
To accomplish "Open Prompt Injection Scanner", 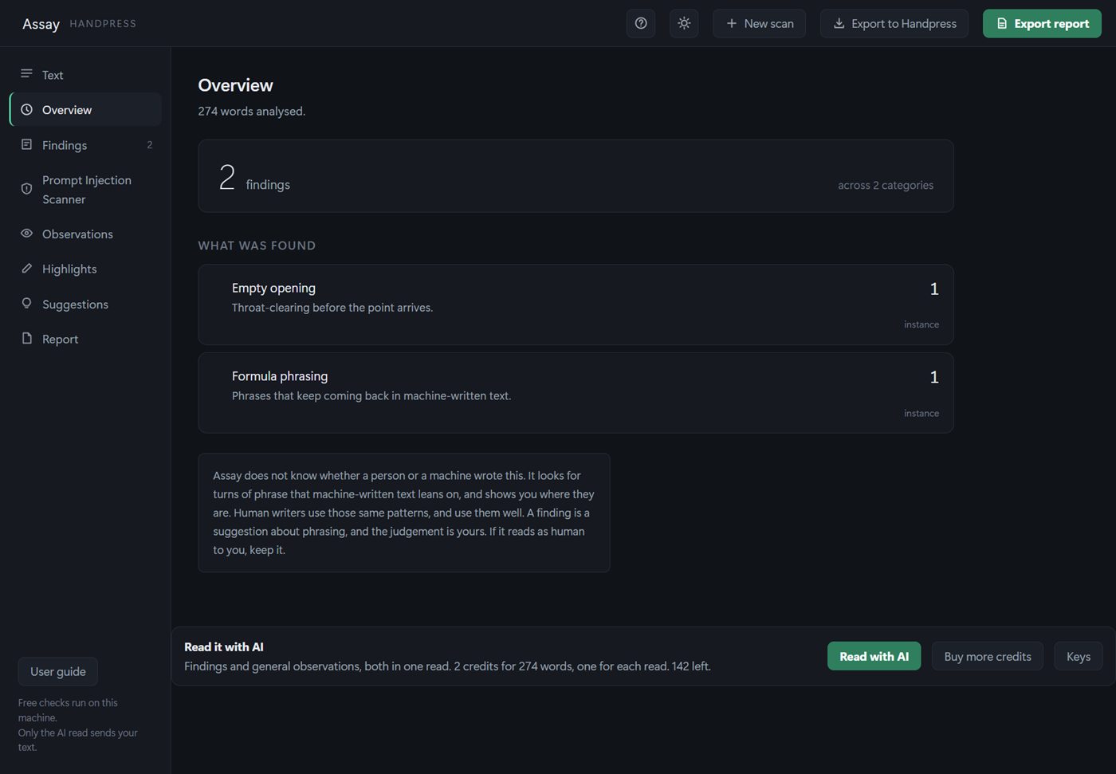I will [85, 190].
